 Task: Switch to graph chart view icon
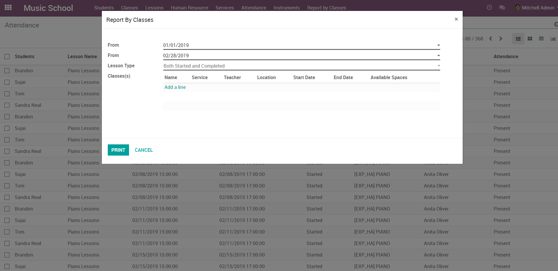click(x=553, y=39)
